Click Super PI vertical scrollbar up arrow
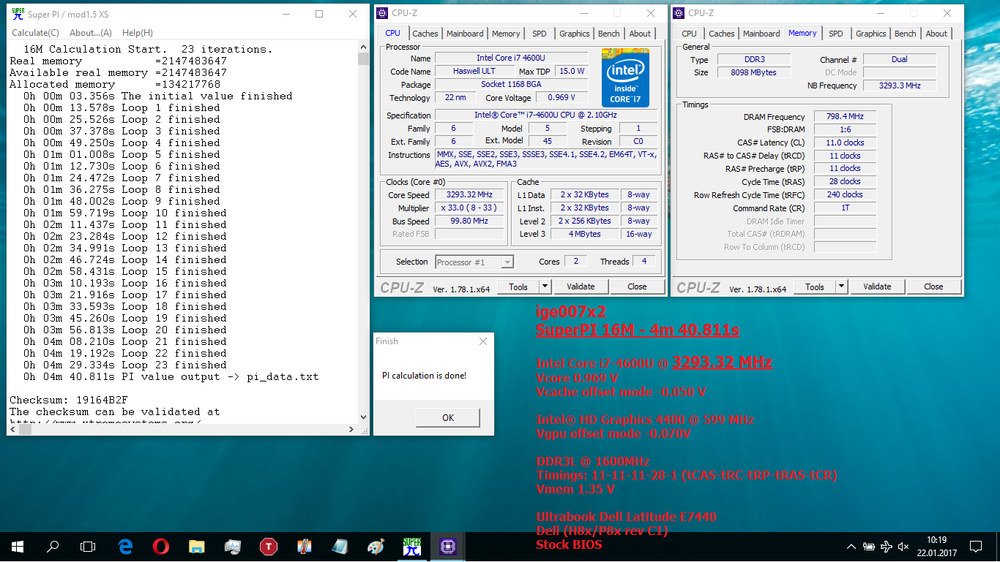The image size is (1000, 562). (x=363, y=48)
